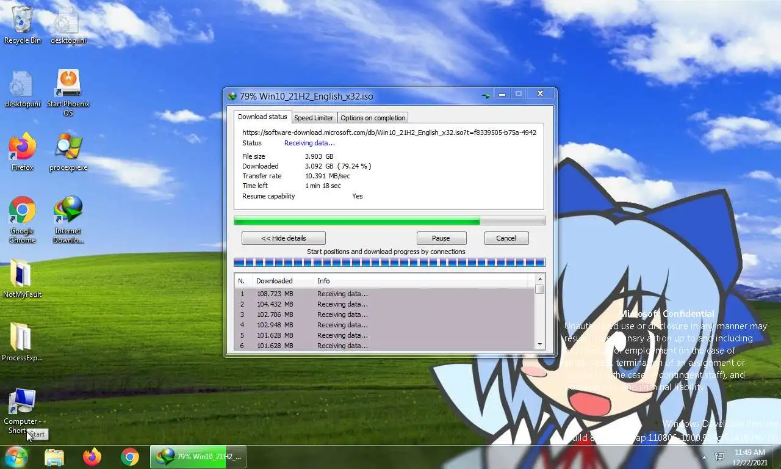Click the Transfer rate value 10.391 MB/sec

[x=328, y=176]
